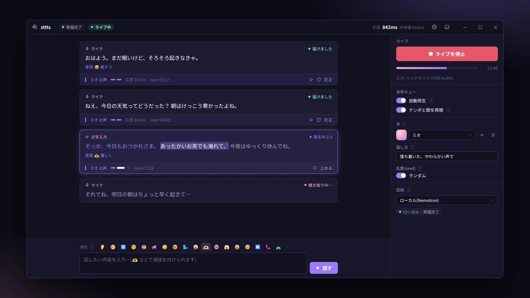Open the ローカル(Nemotron) recognition dropdown

pos(447,200)
